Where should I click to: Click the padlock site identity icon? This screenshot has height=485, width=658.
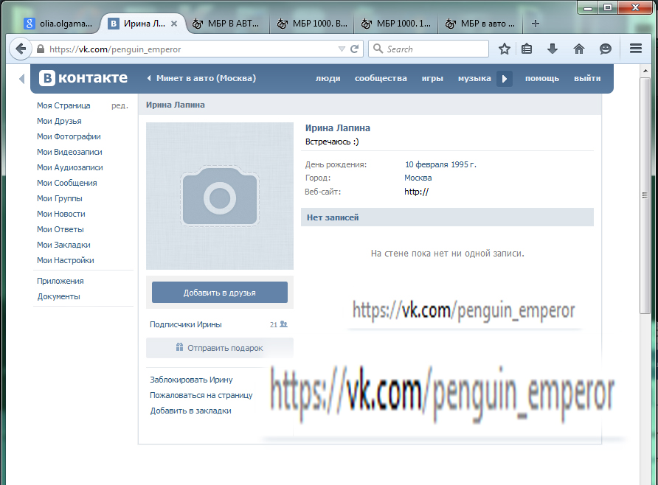pyautogui.click(x=41, y=49)
